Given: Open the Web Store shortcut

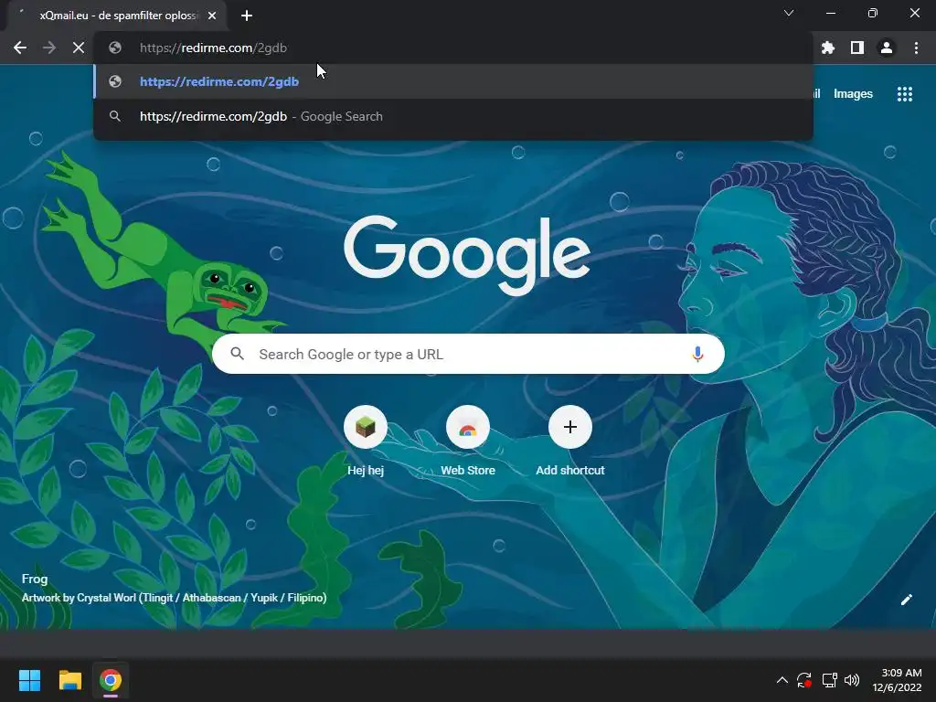Looking at the screenshot, I should coord(468,441).
